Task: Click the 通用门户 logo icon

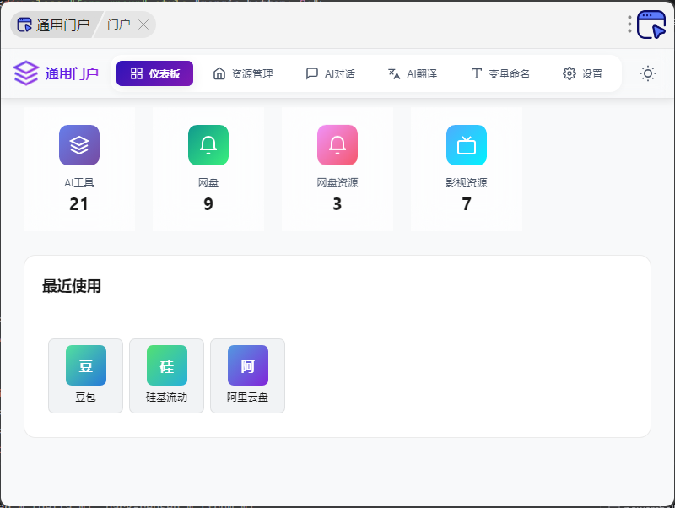Action: pos(26,73)
